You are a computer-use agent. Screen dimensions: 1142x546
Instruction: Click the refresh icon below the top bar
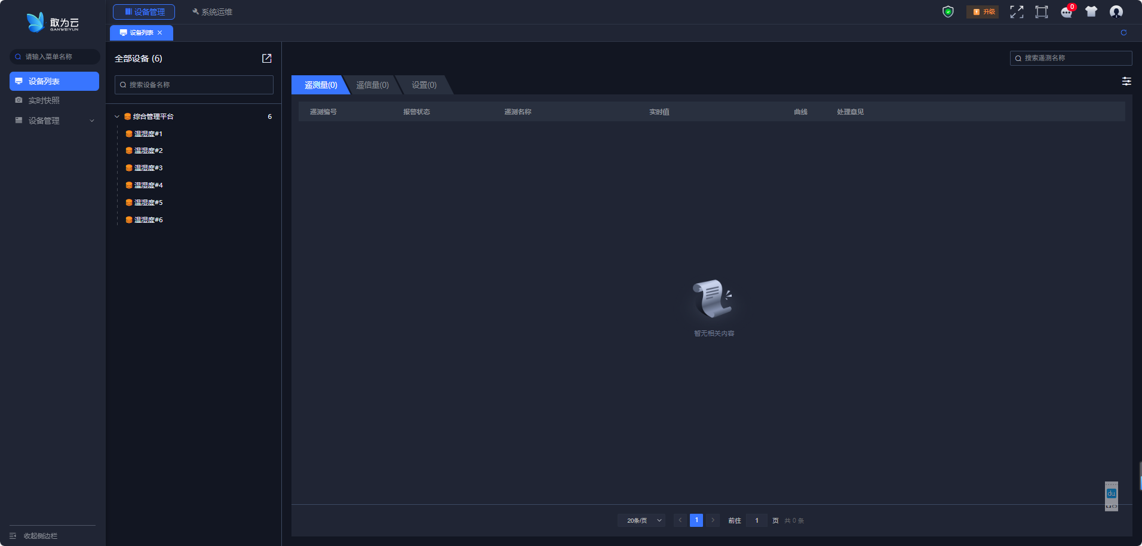pos(1123,33)
